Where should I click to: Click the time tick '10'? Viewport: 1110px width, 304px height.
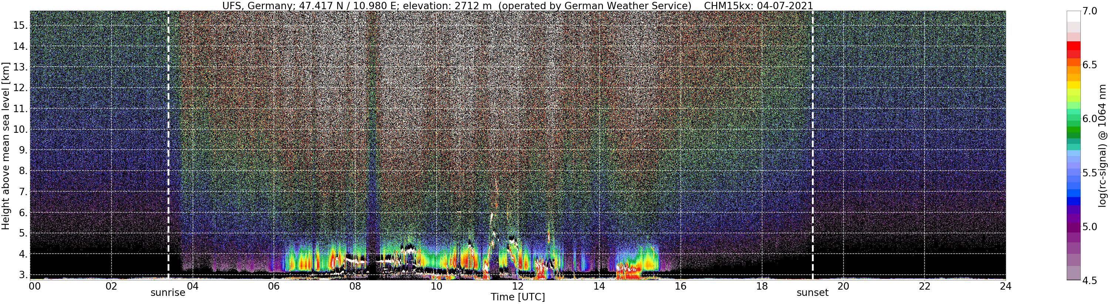click(x=436, y=286)
